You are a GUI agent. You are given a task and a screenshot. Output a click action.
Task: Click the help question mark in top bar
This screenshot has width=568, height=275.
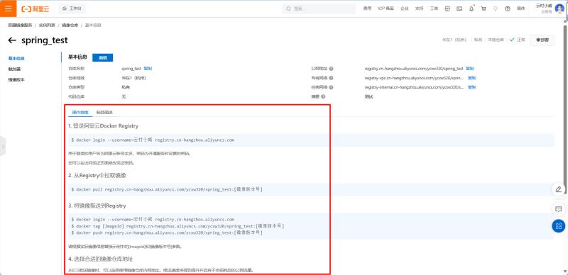pos(507,9)
